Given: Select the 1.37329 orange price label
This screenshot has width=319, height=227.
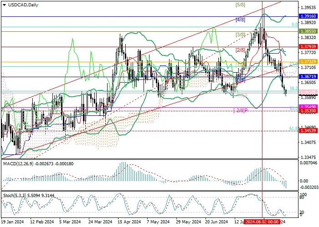Looking at the screenshot, I should [309, 62].
